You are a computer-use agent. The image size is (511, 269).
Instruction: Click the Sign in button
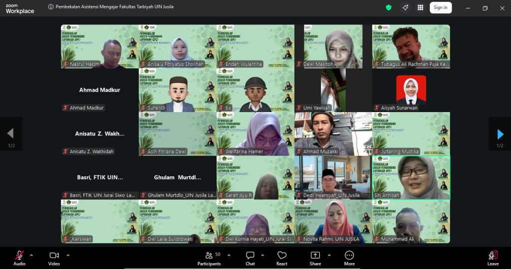click(440, 7)
